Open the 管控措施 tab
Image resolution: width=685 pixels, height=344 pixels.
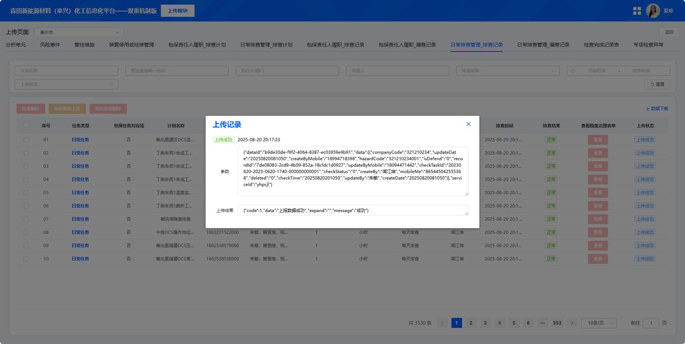[x=84, y=45]
